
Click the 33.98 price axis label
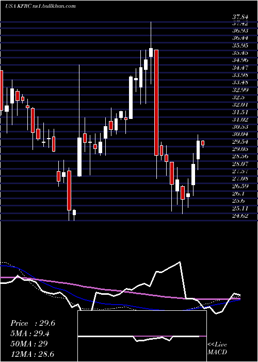240,75
